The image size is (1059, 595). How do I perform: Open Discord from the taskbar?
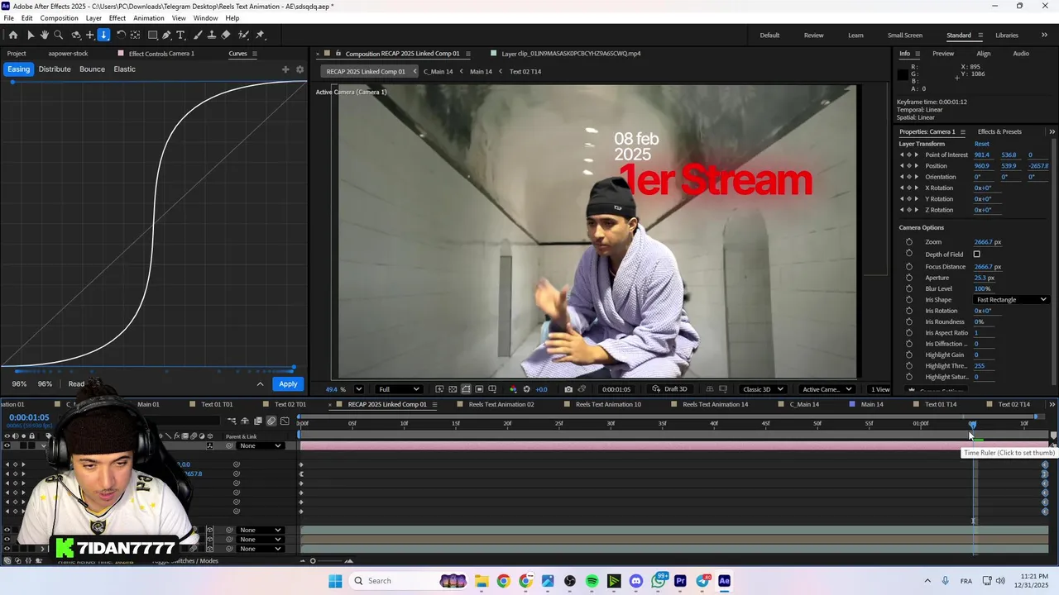(635, 581)
